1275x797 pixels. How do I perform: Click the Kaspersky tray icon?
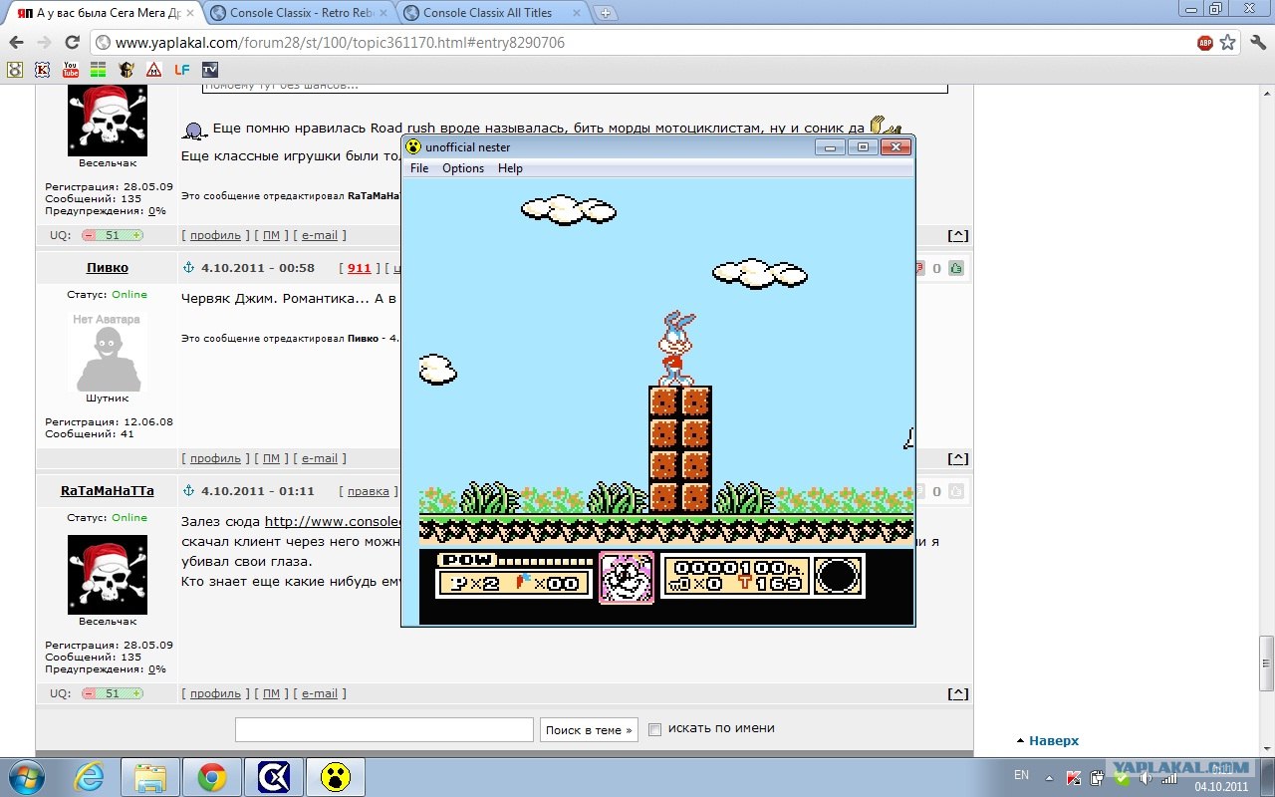(1074, 777)
